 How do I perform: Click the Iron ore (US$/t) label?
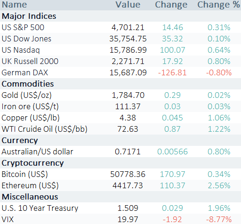click(30, 106)
